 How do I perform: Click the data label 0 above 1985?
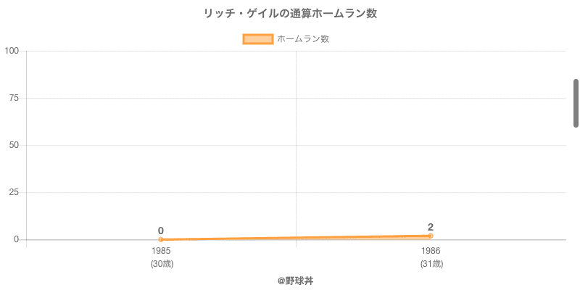[161, 231]
